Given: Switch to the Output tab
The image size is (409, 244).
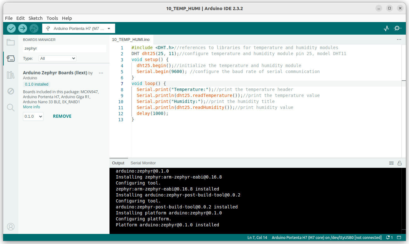Looking at the screenshot, I should click(x=118, y=163).
